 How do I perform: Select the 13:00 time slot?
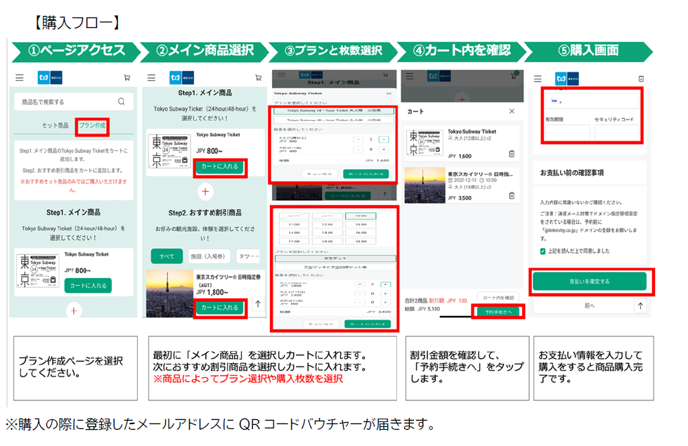tap(361, 225)
